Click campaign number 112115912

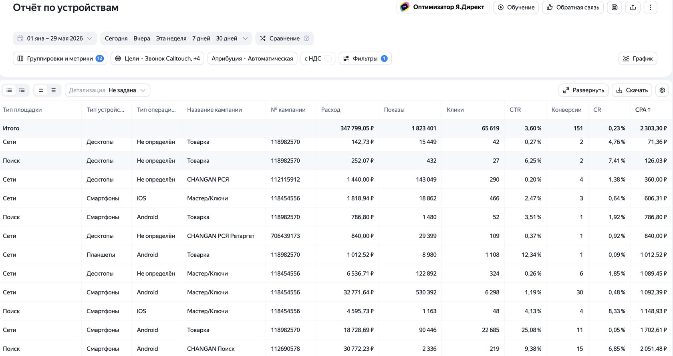(x=285, y=180)
